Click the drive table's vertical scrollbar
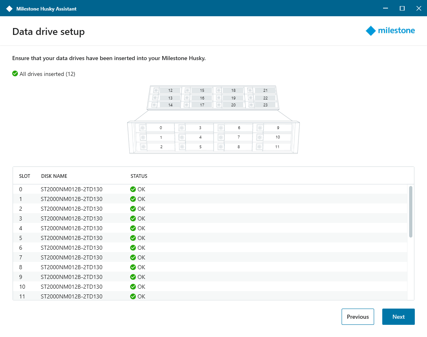 (x=411, y=212)
